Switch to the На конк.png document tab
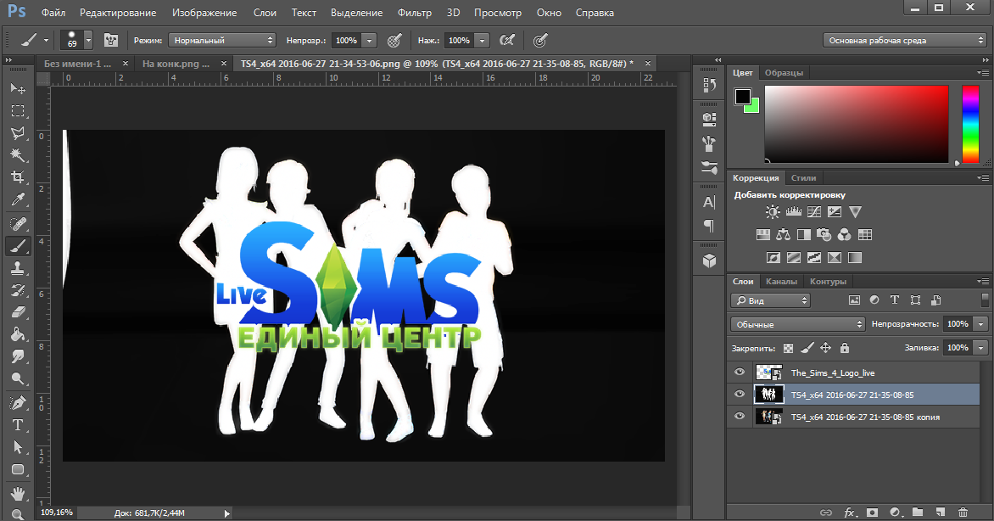This screenshot has width=994, height=521. coord(184,64)
